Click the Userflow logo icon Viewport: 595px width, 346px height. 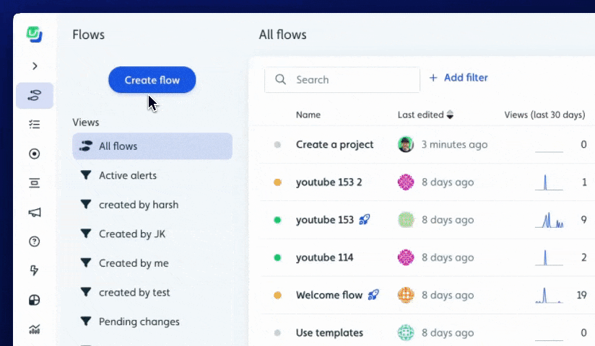[34, 35]
